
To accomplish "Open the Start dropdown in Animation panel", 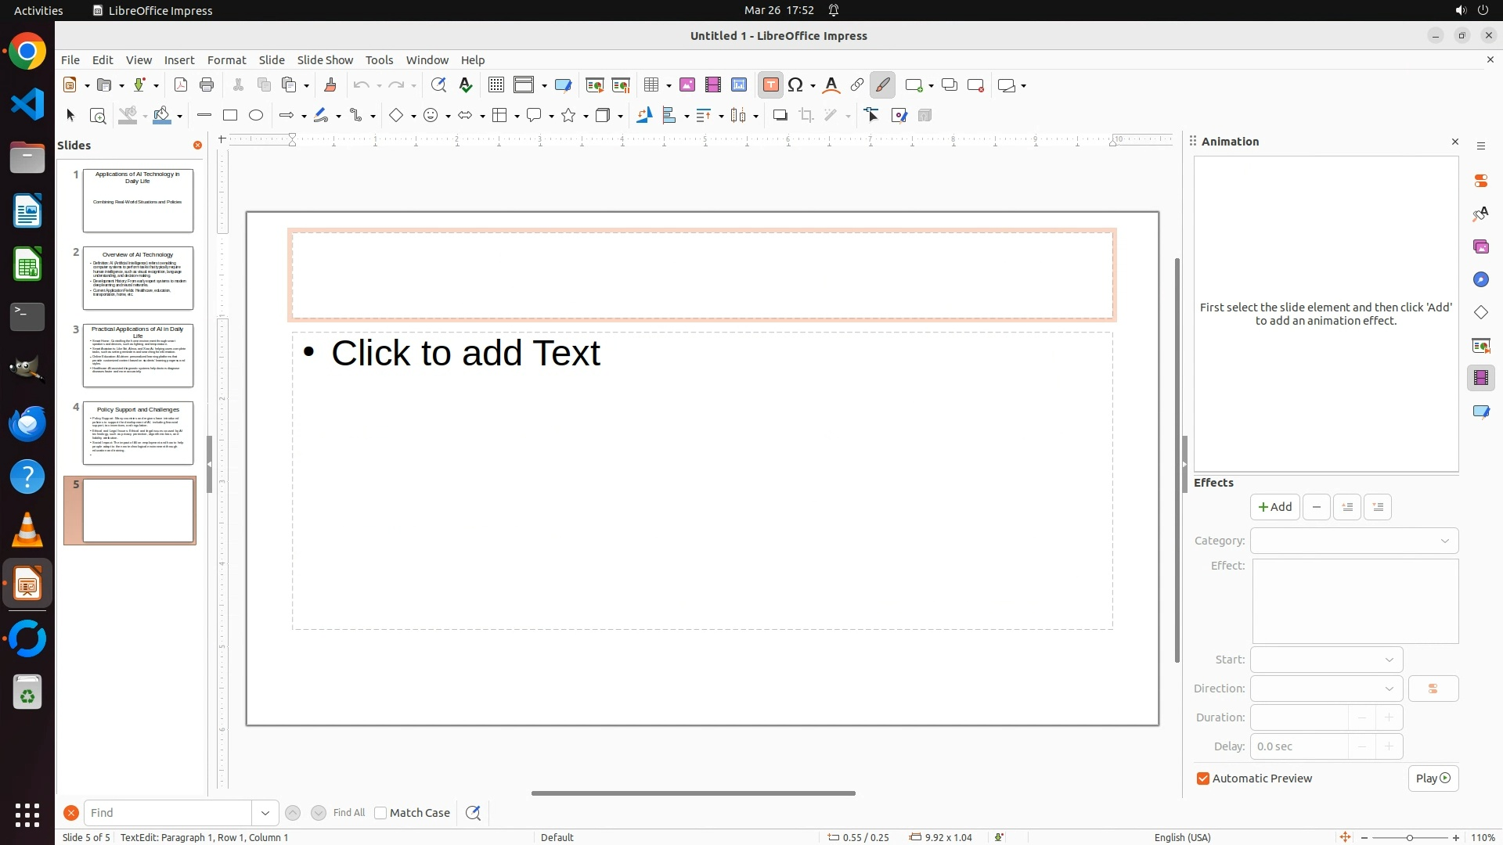I will tap(1326, 660).
